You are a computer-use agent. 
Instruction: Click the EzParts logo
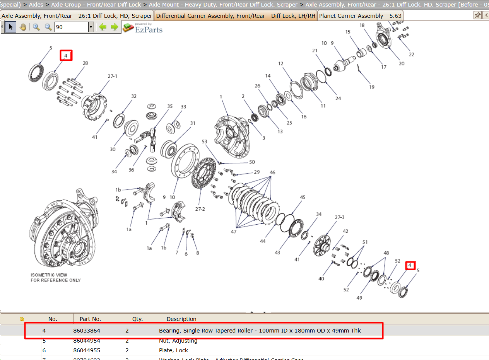[x=142, y=27]
